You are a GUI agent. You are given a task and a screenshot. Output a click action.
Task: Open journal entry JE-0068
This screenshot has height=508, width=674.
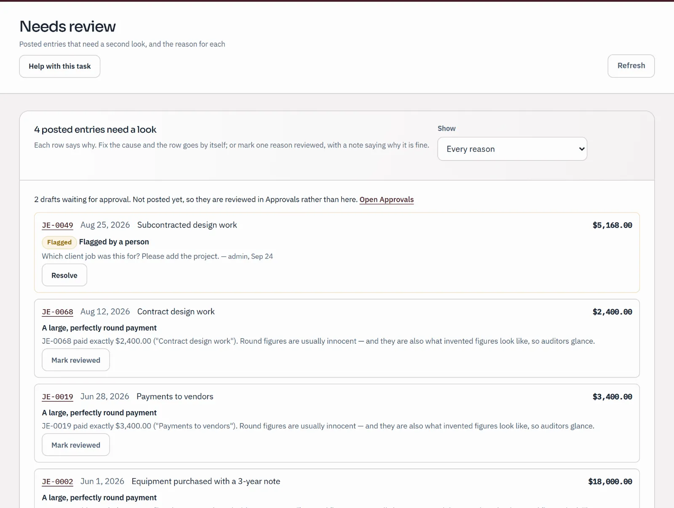(x=57, y=312)
